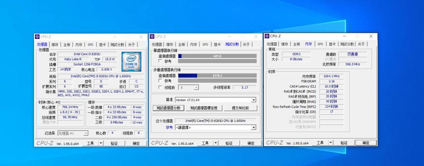Open the 參考 <請選擇> processor dropdown
The width and height of the screenshot is (424, 166).
pyautogui.click(x=215, y=127)
